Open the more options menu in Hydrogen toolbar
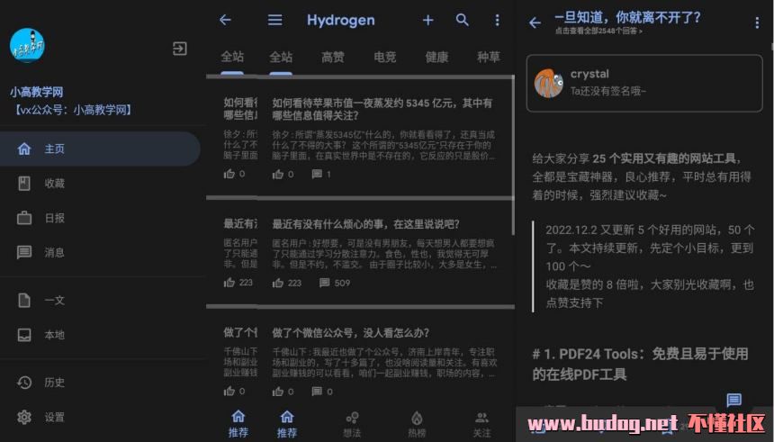Viewport: 774px width, 442px height. point(497,20)
